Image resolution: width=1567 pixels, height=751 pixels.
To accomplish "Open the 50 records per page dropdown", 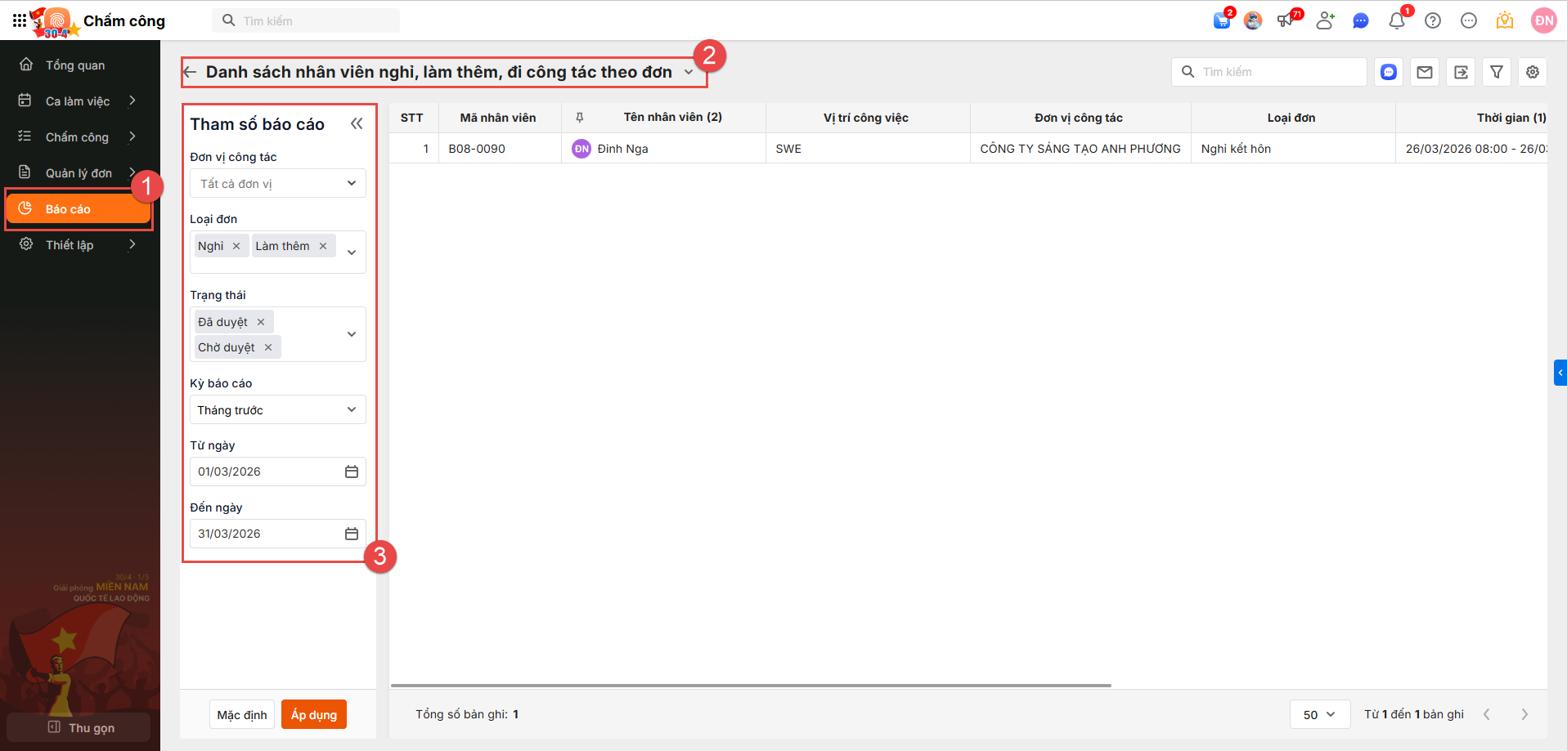I will click(x=1319, y=714).
